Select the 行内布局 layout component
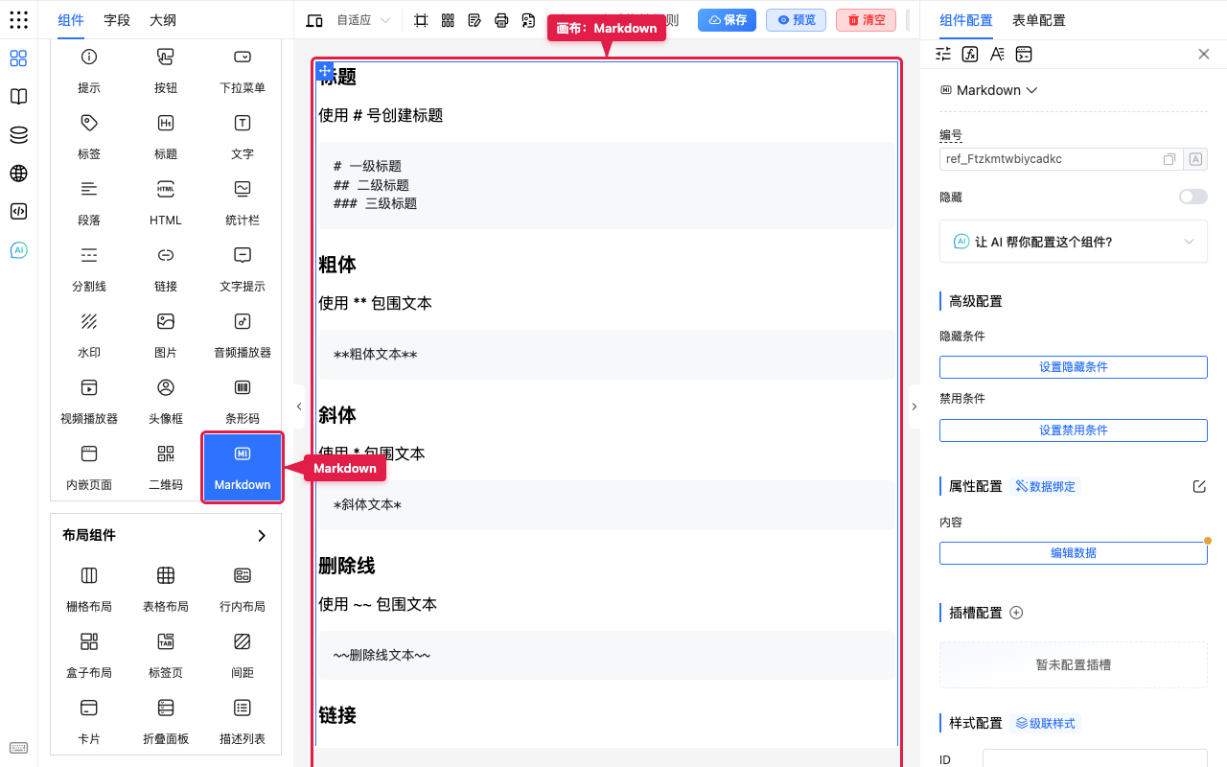Viewport: 1227px width, 767px height. (x=243, y=589)
